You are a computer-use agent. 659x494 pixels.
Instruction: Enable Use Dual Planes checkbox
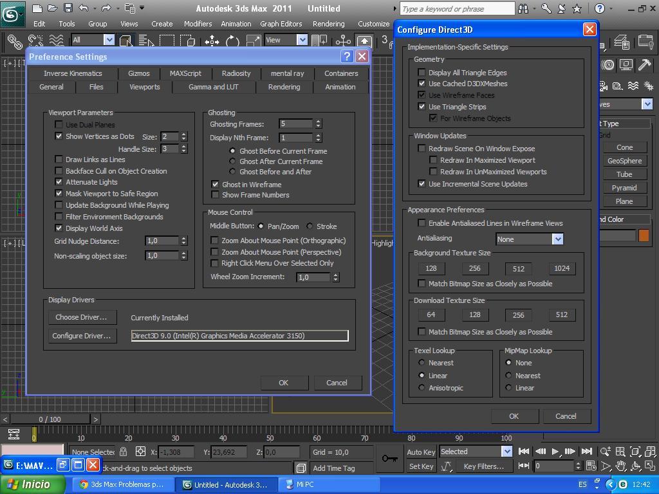59,125
